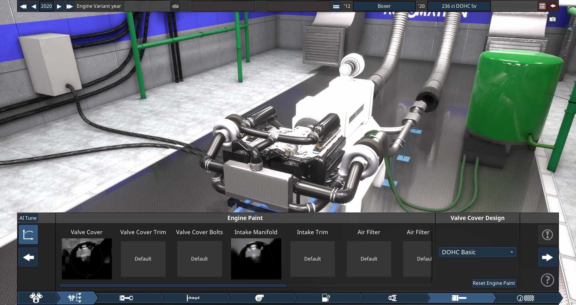Screen dimensions: 576x305
Task: Open the 236 ci DOHC 5v variant field
Action: coord(459,6)
